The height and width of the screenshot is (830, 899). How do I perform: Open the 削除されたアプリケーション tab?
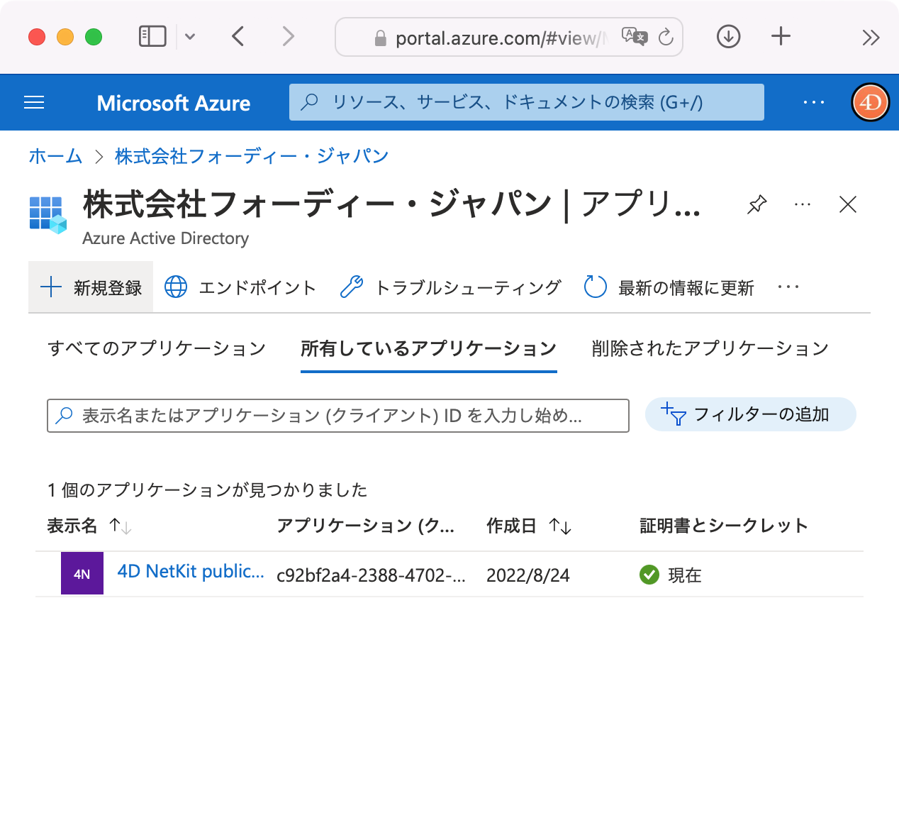pos(709,348)
